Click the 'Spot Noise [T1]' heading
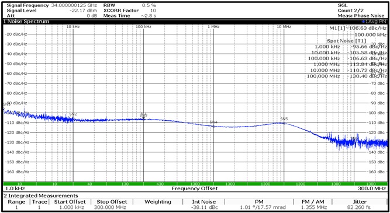The height and width of the screenshot is (213, 390). point(347,41)
